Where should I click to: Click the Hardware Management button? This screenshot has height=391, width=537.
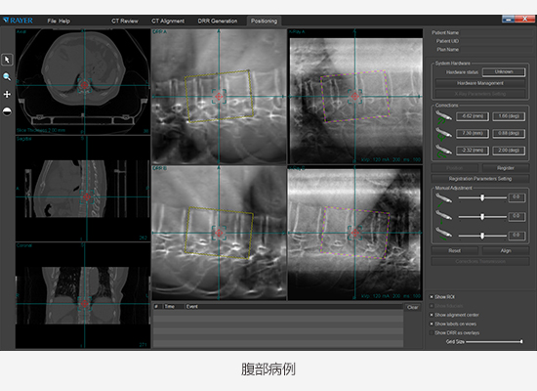coord(479,83)
